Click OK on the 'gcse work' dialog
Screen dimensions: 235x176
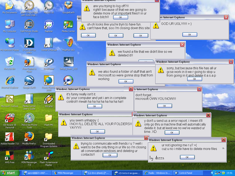tap(195, 79)
